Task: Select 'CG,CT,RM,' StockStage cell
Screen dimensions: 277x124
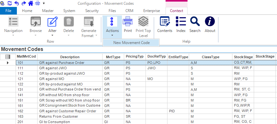Action: (x=243, y=63)
